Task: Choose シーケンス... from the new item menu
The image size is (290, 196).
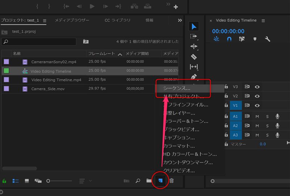Action: tap(177, 88)
